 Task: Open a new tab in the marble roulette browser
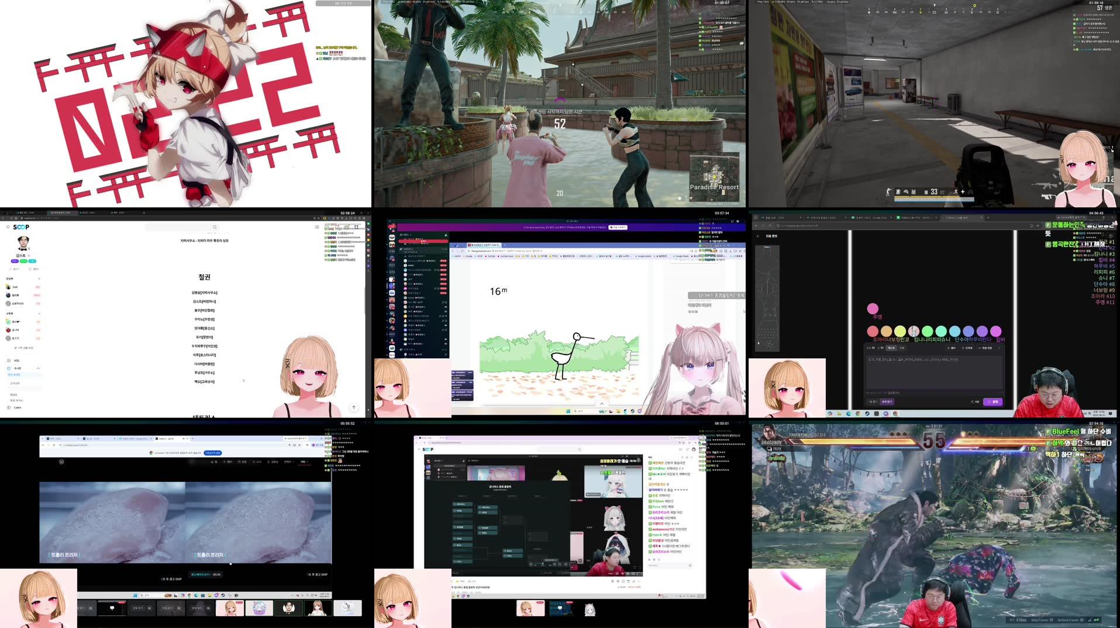coord(988,217)
